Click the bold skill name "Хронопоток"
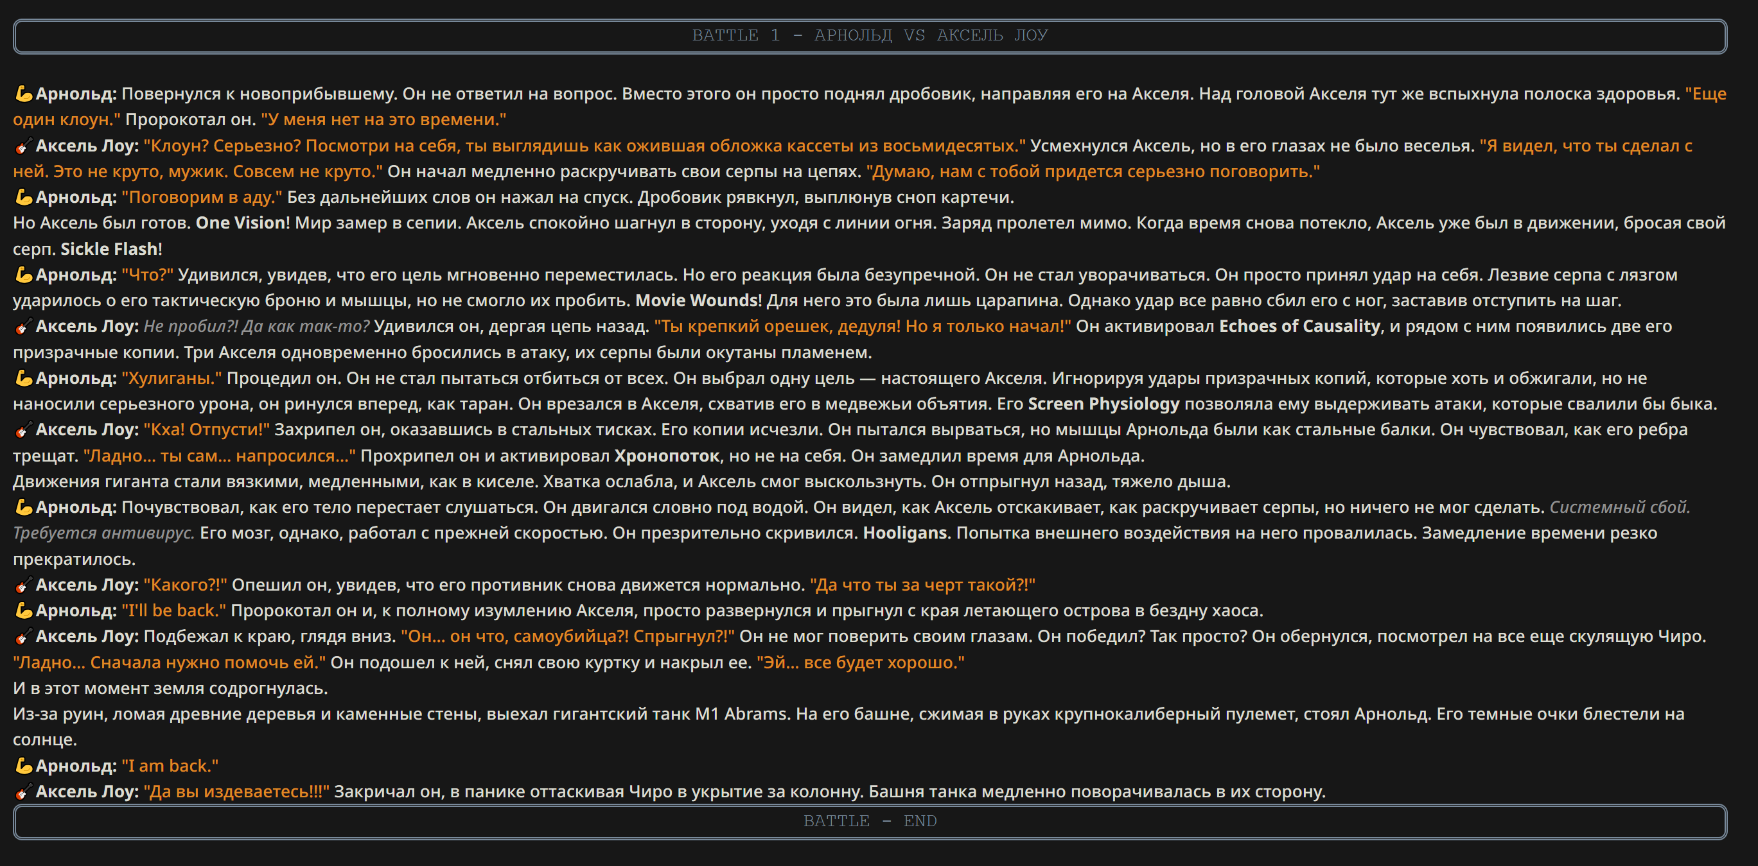This screenshot has height=866, width=1758. coord(667,456)
